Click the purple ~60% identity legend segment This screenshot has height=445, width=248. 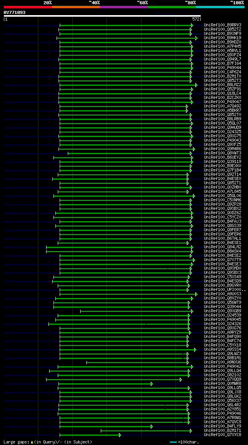(x=124, y=7)
